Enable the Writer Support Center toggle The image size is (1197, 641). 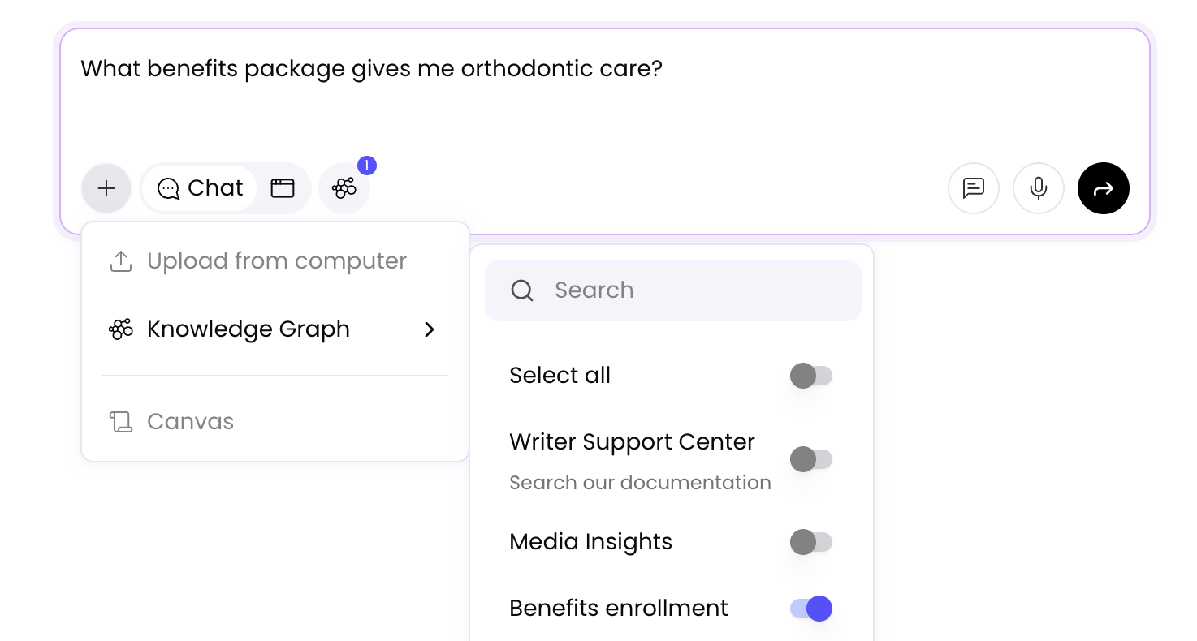tap(811, 459)
